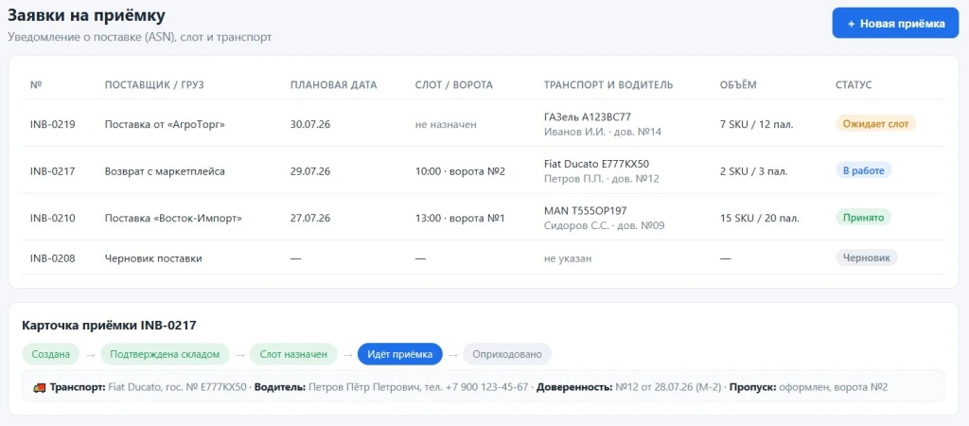Click planned date 30.07.26
Image resolution: width=969 pixels, height=426 pixels.
[310, 124]
